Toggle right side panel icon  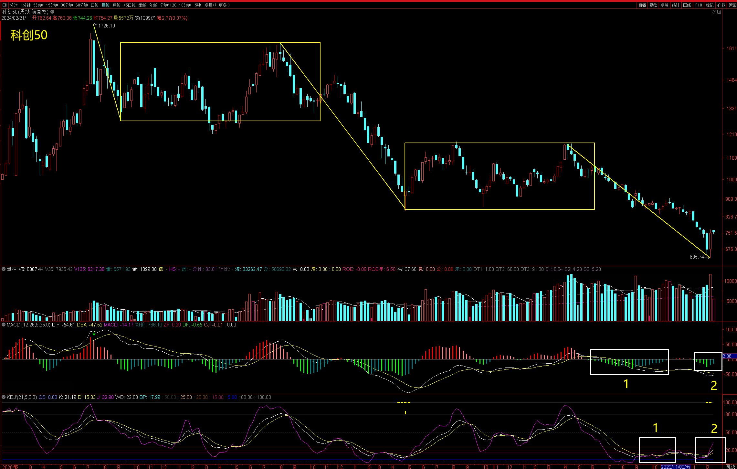(x=719, y=12)
